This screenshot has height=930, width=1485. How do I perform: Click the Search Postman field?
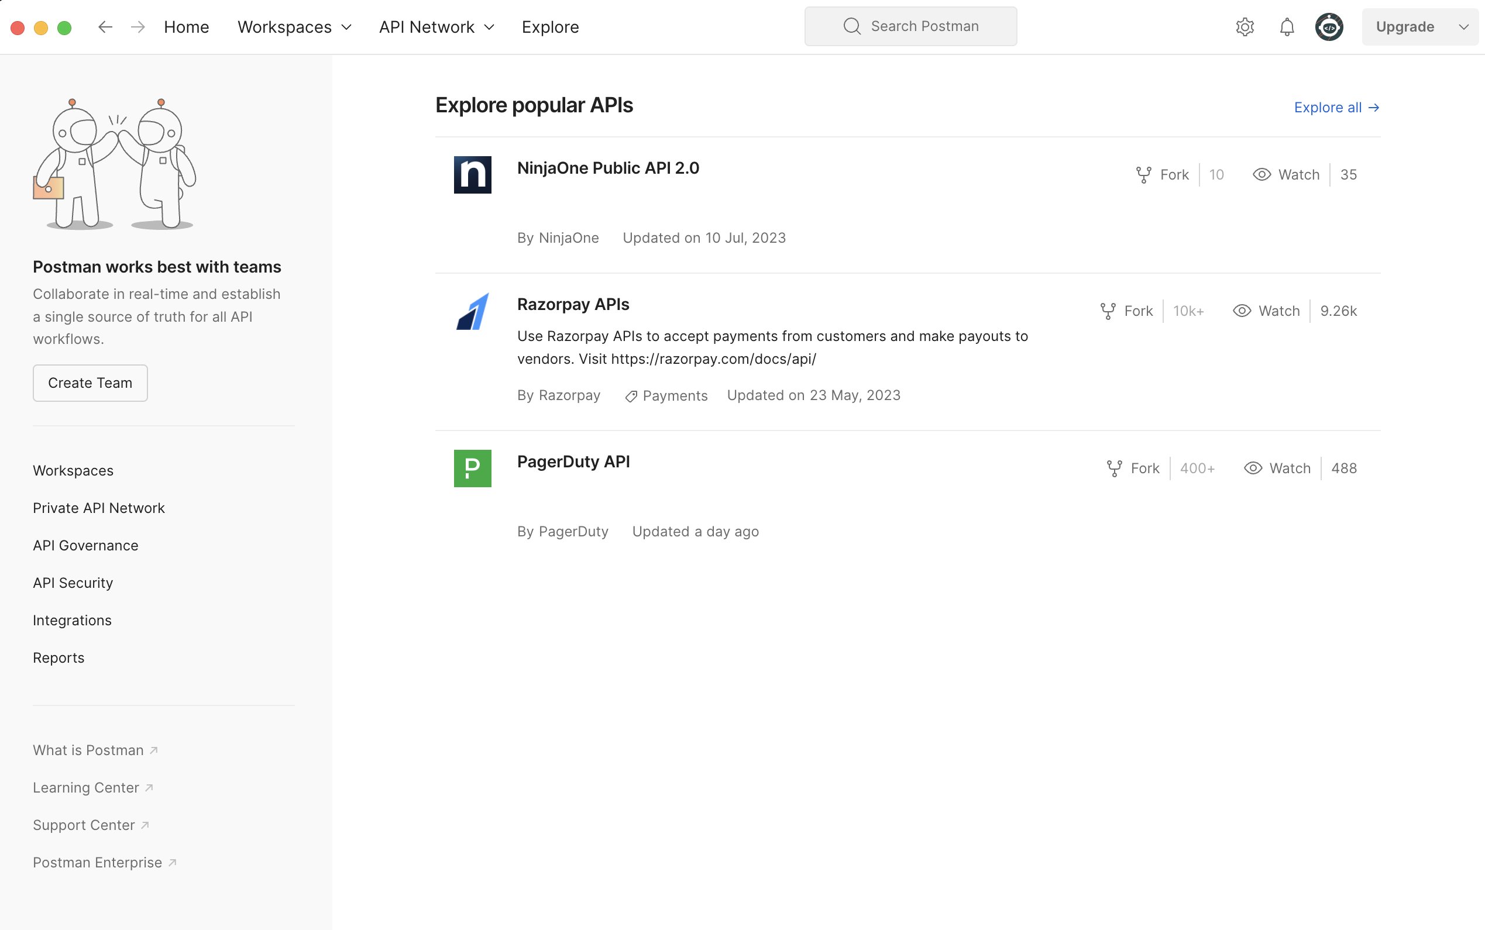[x=910, y=26]
